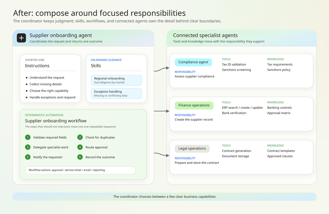The image size is (329, 214).
Task: Open the Regional onboarding skill card
Action: (x=116, y=80)
